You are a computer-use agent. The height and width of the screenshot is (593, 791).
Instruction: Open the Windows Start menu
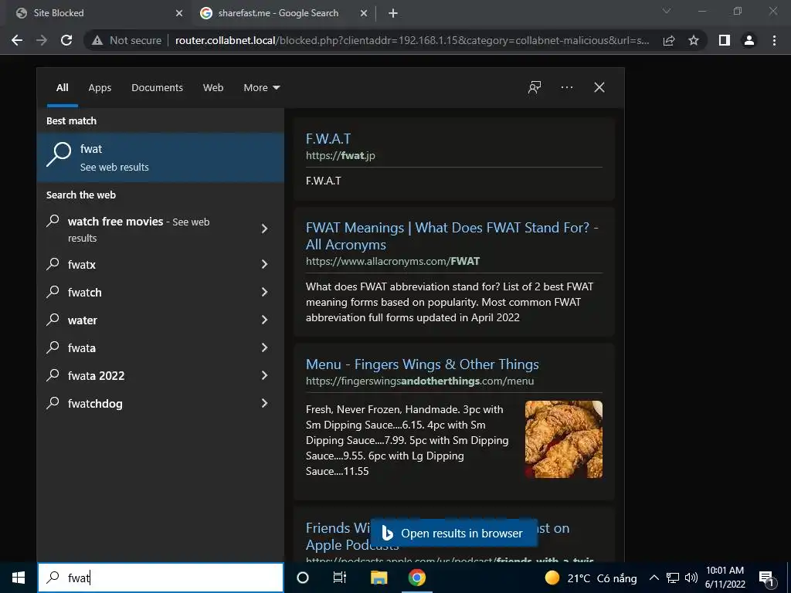pyautogui.click(x=19, y=578)
